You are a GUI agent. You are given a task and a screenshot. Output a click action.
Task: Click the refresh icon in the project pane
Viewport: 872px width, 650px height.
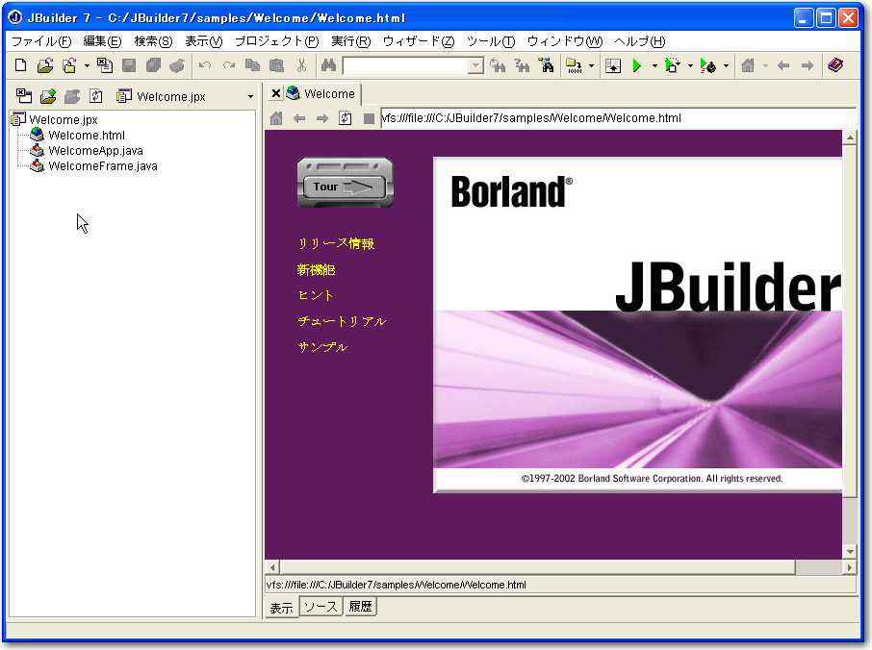(96, 96)
